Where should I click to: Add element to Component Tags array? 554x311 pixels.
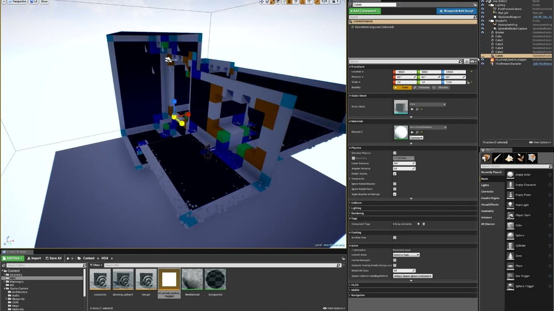point(418,224)
